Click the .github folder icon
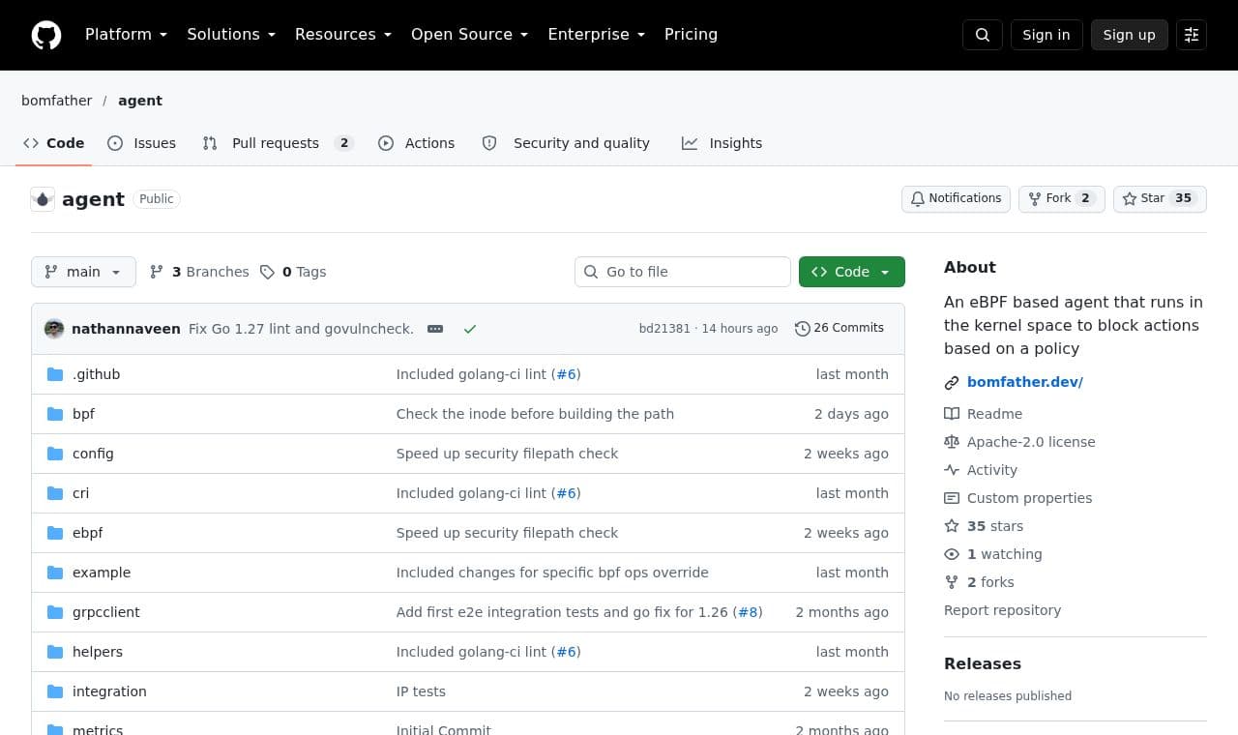The image size is (1238, 735). point(55,374)
